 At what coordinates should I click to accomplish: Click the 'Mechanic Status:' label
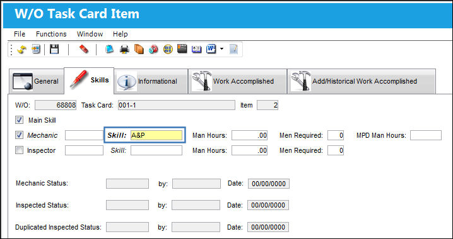42,183
